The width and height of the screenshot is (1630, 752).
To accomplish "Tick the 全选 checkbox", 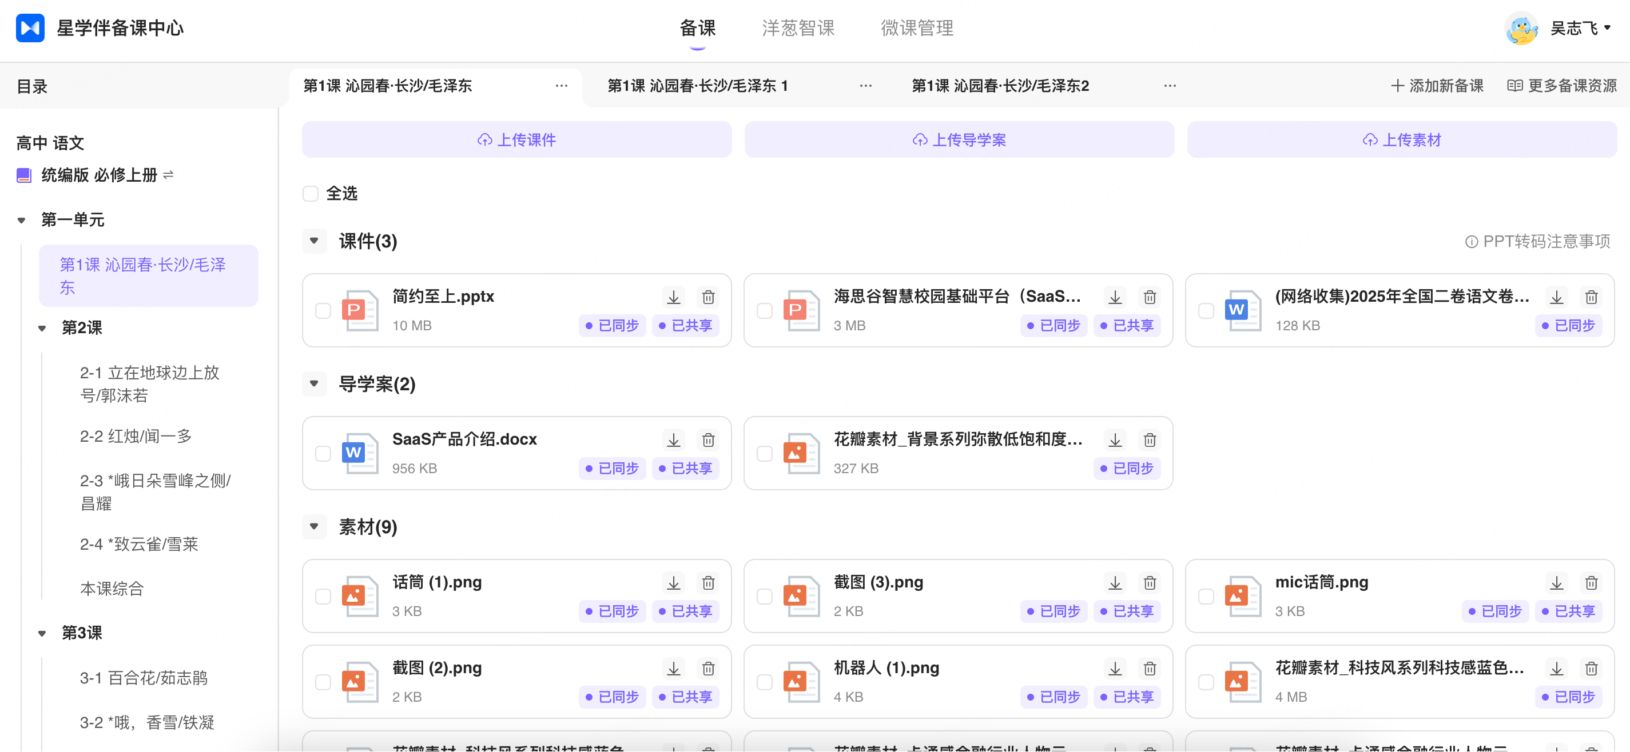I will coord(310,194).
